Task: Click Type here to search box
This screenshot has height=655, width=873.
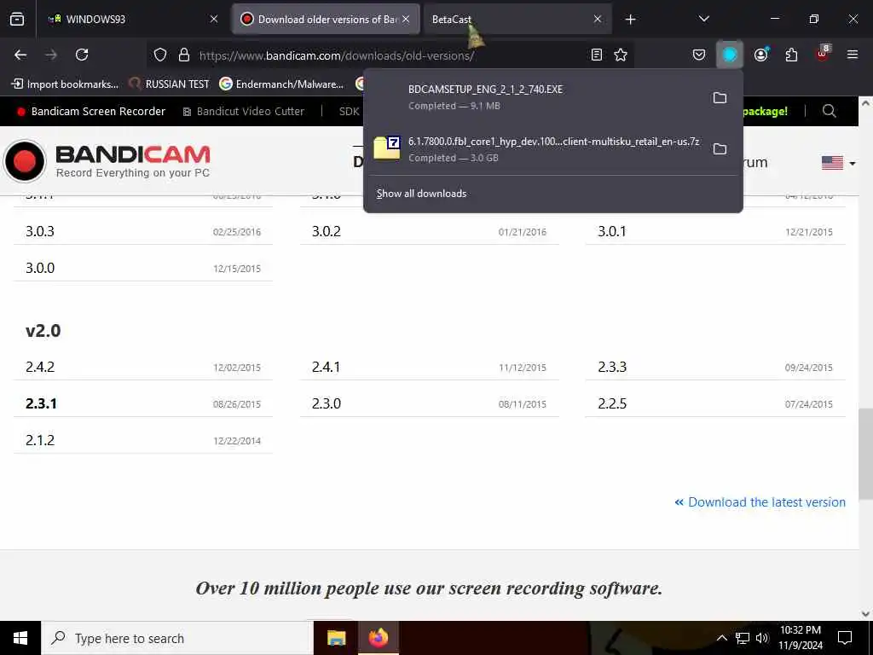Action: 177,638
